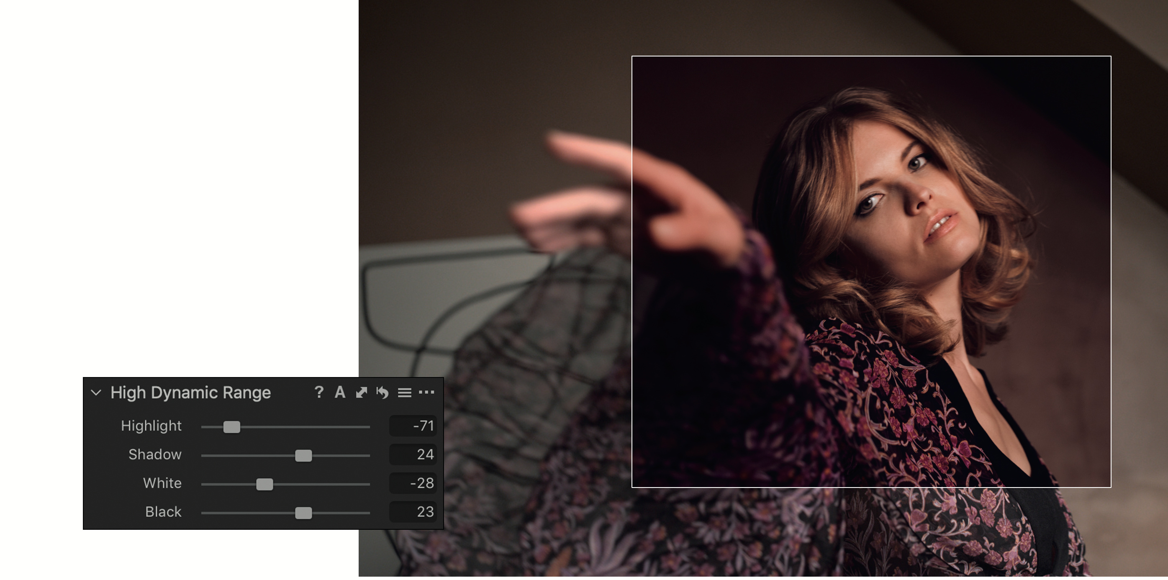Open the help question mark icon
Image resolution: width=1168 pixels, height=580 pixels.
(x=319, y=392)
